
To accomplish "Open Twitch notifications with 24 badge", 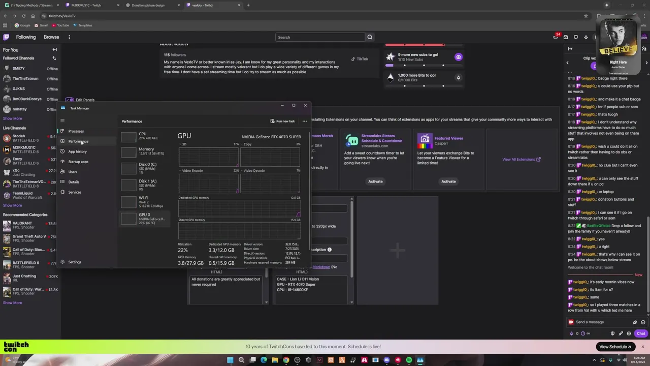I will point(556,37).
